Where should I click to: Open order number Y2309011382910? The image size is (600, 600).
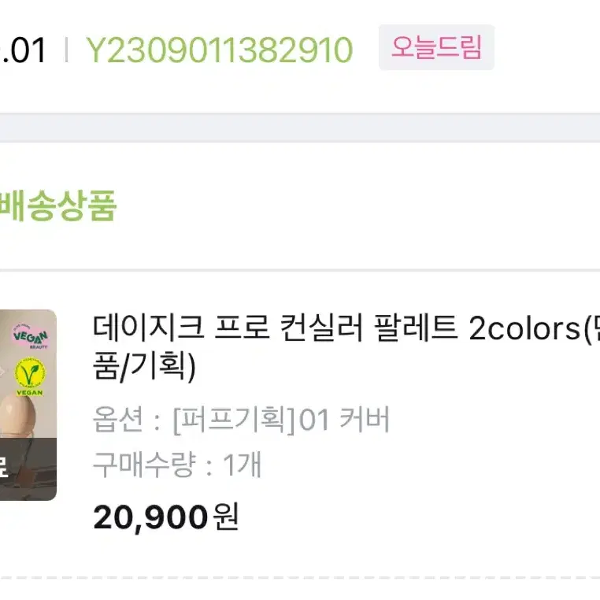219,50
